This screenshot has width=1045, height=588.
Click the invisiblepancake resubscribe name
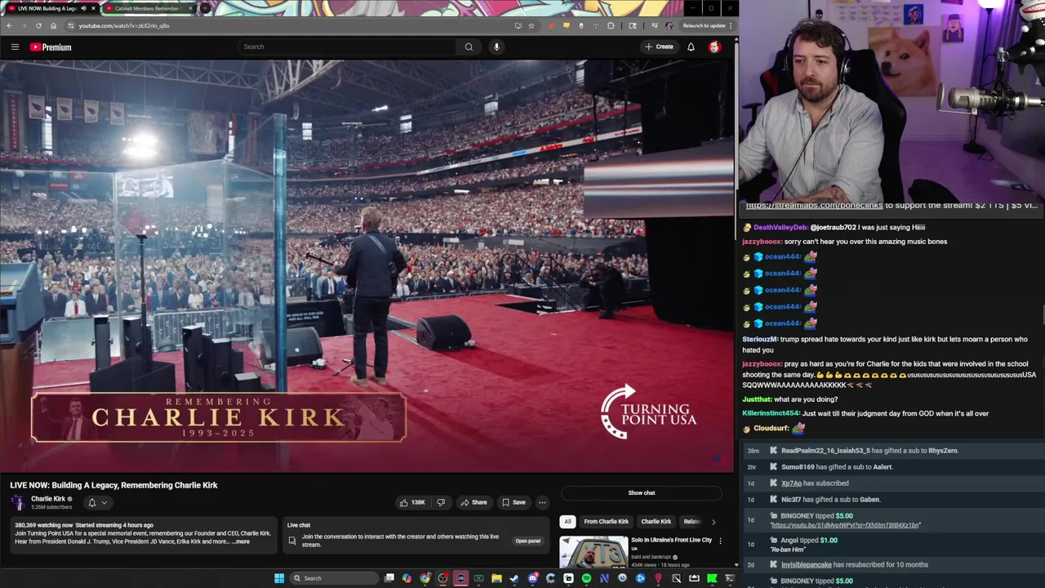(x=807, y=564)
